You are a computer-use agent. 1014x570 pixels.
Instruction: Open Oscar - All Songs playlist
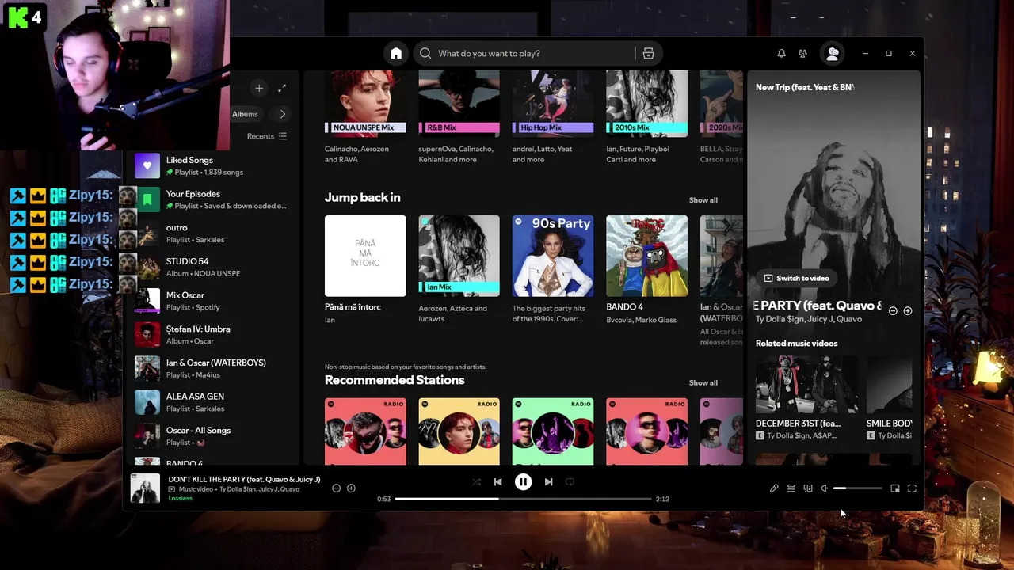coord(212,436)
